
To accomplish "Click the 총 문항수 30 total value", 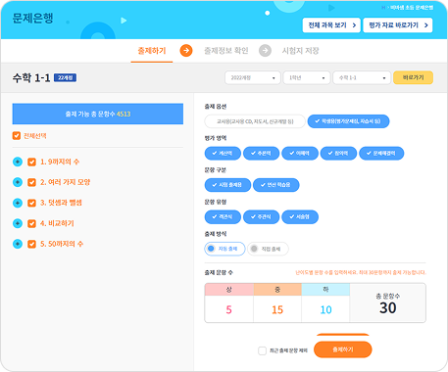I will pos(387,307).
